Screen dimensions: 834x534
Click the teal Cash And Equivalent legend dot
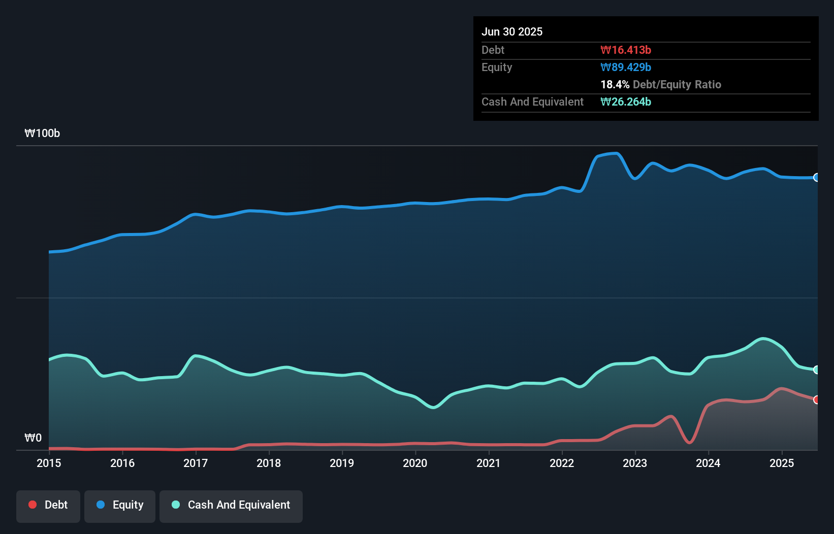click(175, 505)
